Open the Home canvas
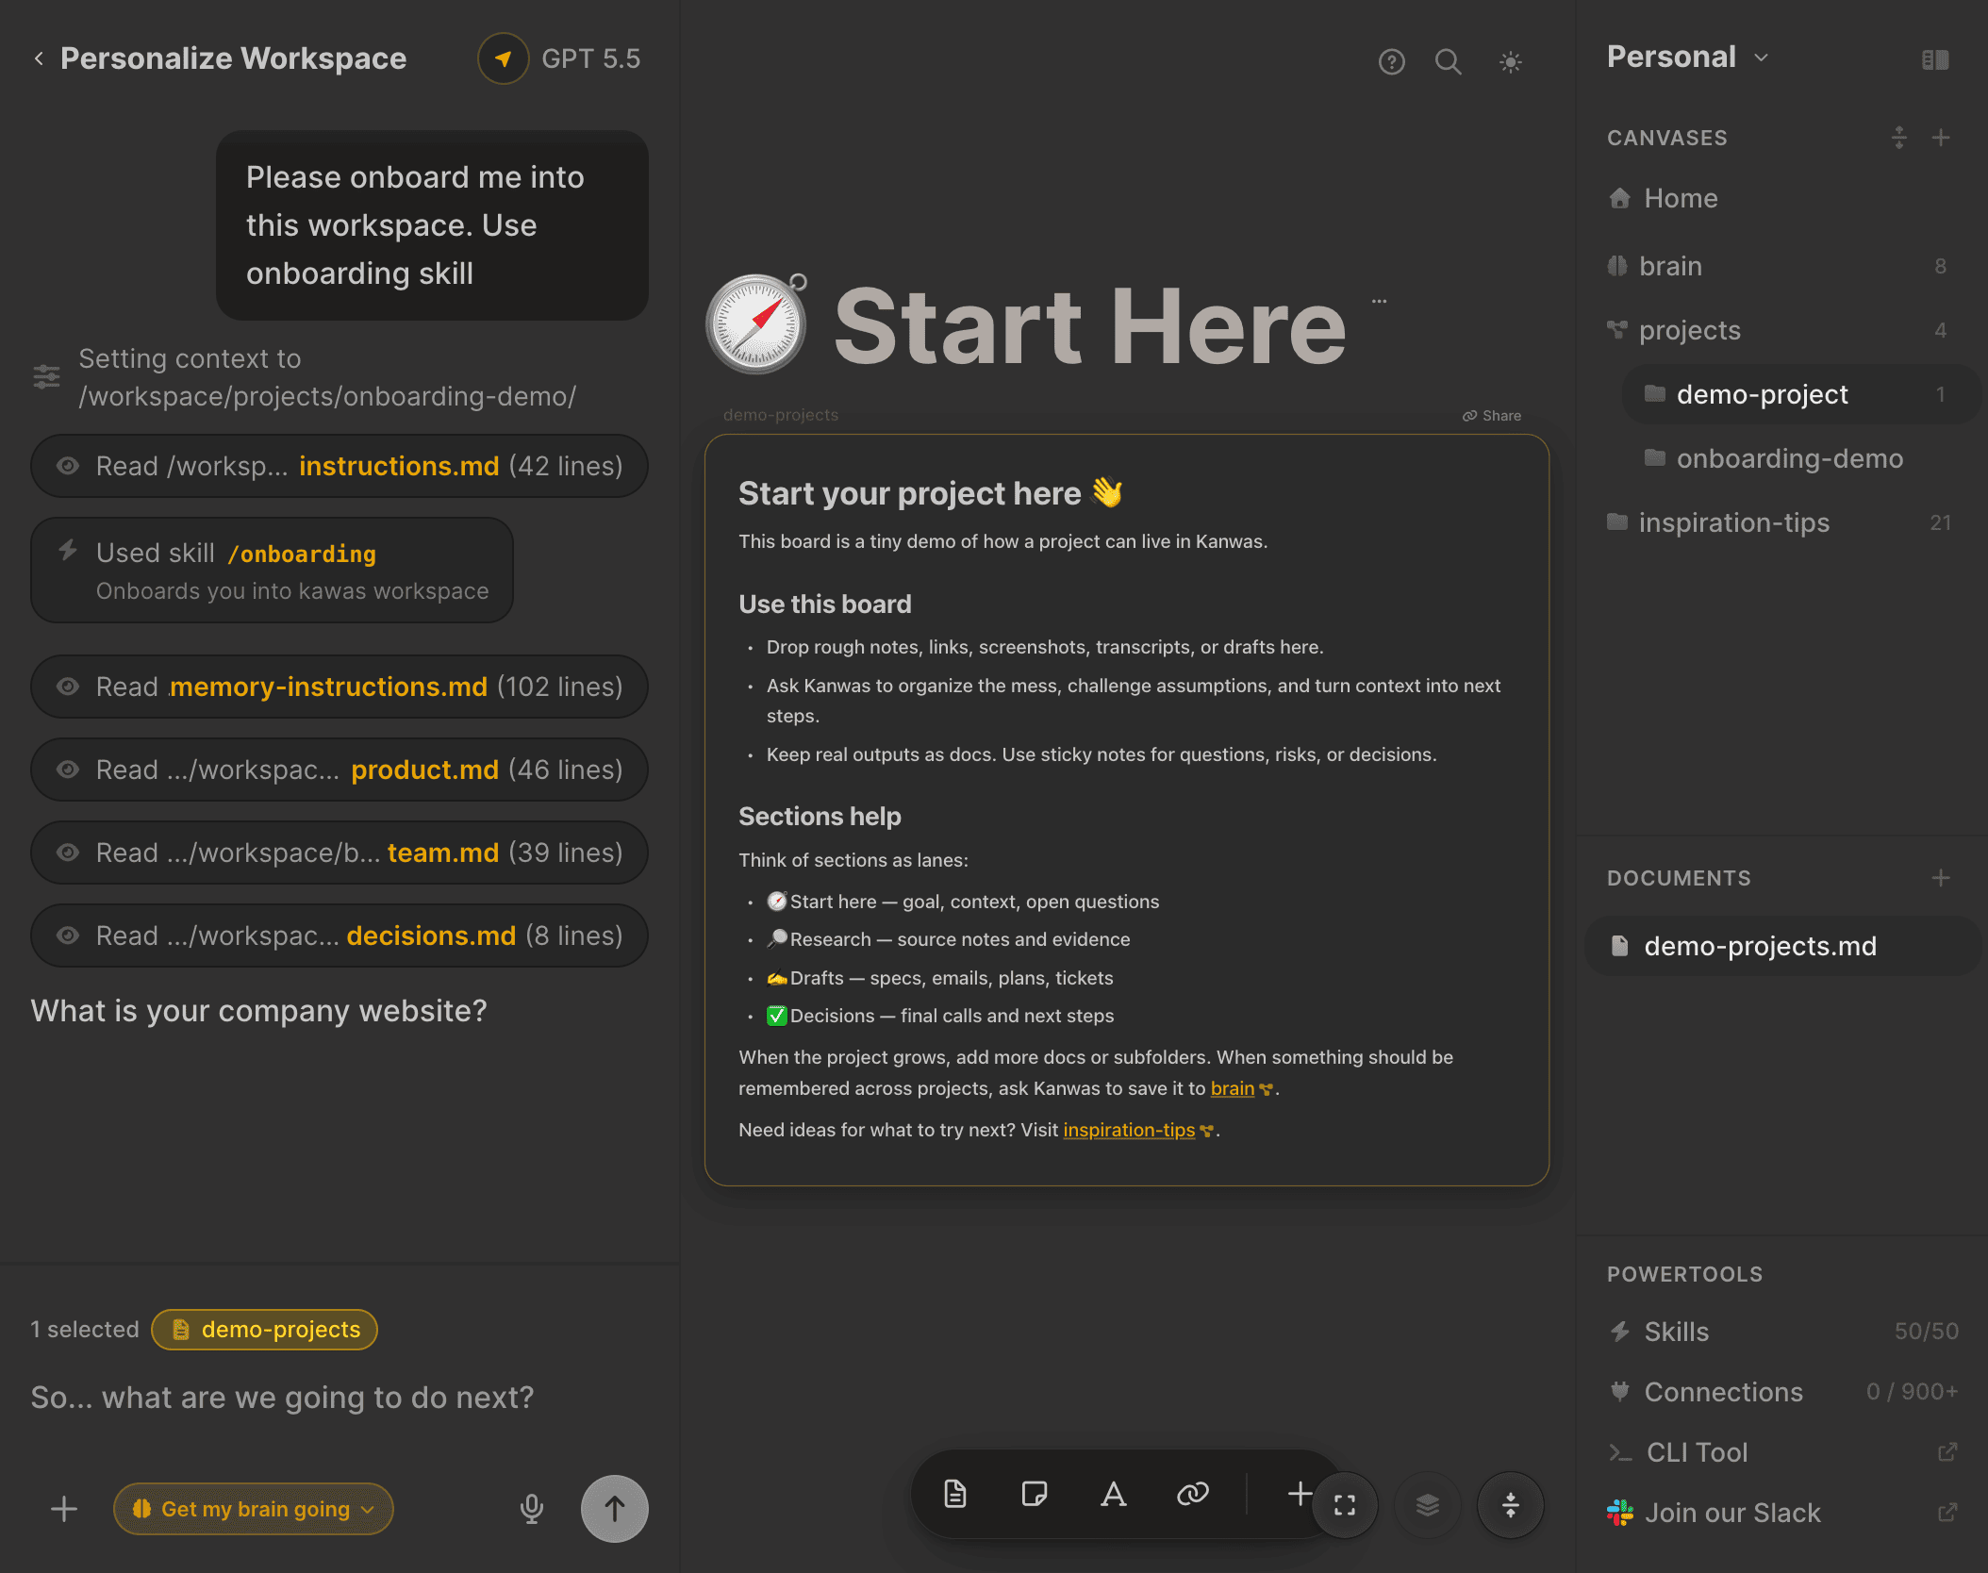 (x=1781, y=198)
